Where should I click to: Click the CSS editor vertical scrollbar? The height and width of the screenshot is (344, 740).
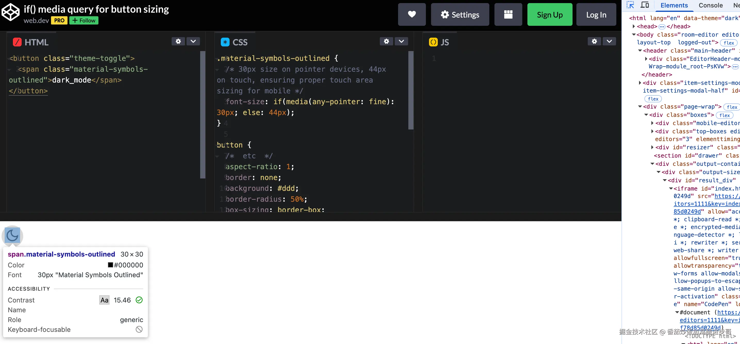point(410,90)
